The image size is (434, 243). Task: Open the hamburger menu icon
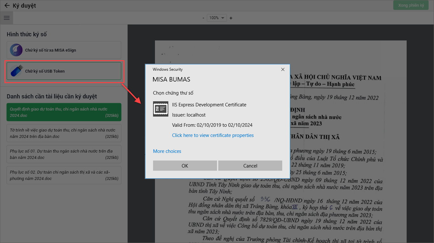point(7,18)
